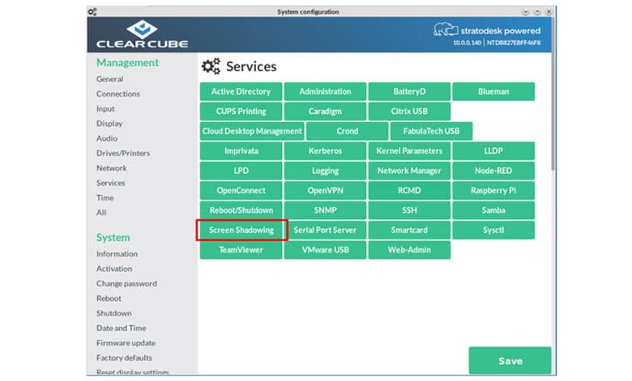This screenshot has width=632, height=381.
Task: Open the Samba service
Action: pos(493,210)
